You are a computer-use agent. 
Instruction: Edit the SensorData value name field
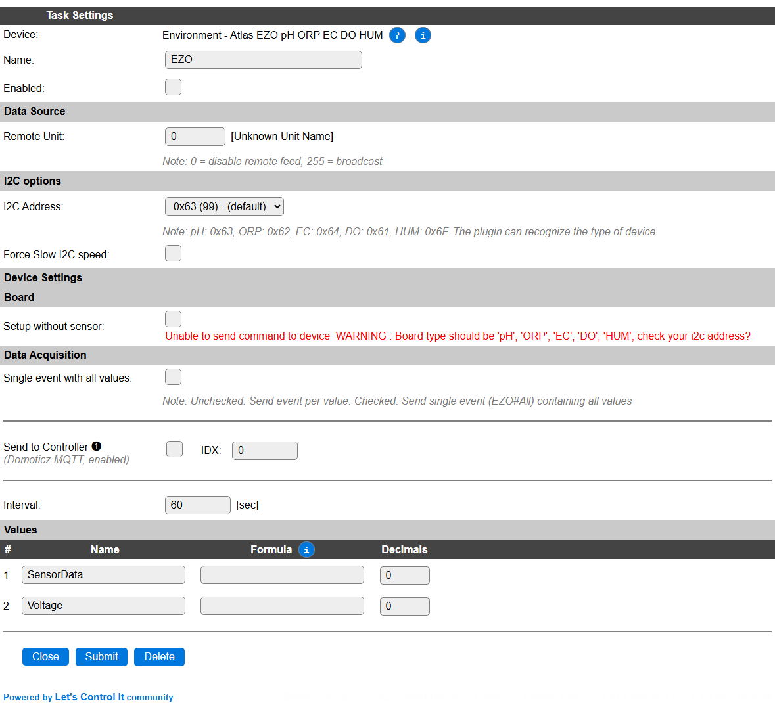tap(103, 575)
